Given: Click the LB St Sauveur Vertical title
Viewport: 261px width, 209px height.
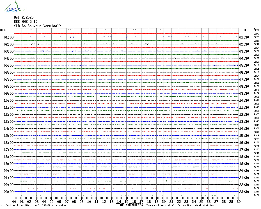Looking at the screenshot, I should (x=37, y=26).
